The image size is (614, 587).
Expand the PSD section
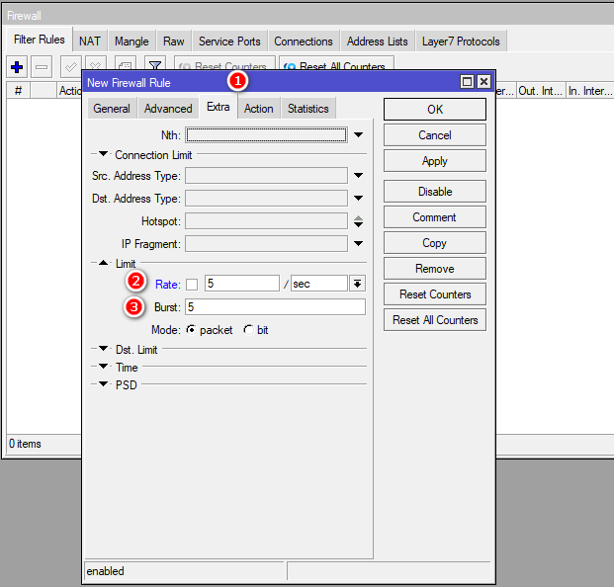[x=103, y=384]
